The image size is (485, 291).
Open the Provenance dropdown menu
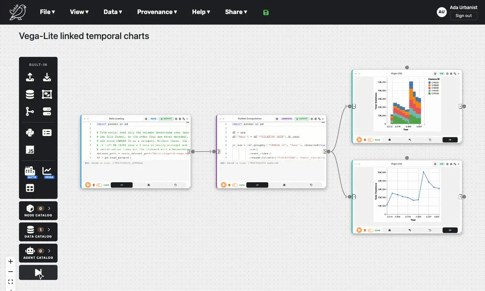[x=157, y=12]
